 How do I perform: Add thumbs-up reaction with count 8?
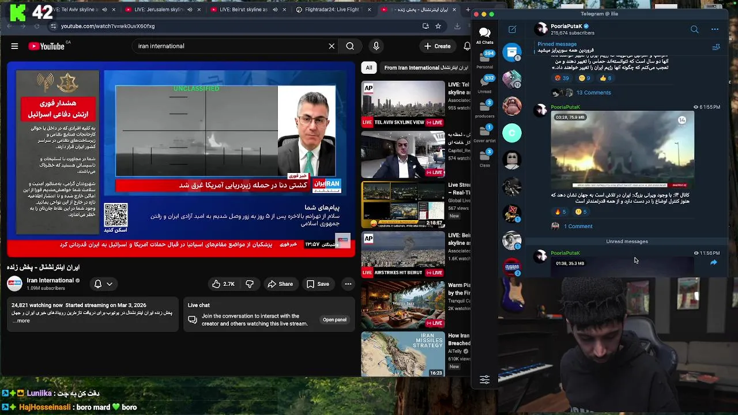click(605, 78)
